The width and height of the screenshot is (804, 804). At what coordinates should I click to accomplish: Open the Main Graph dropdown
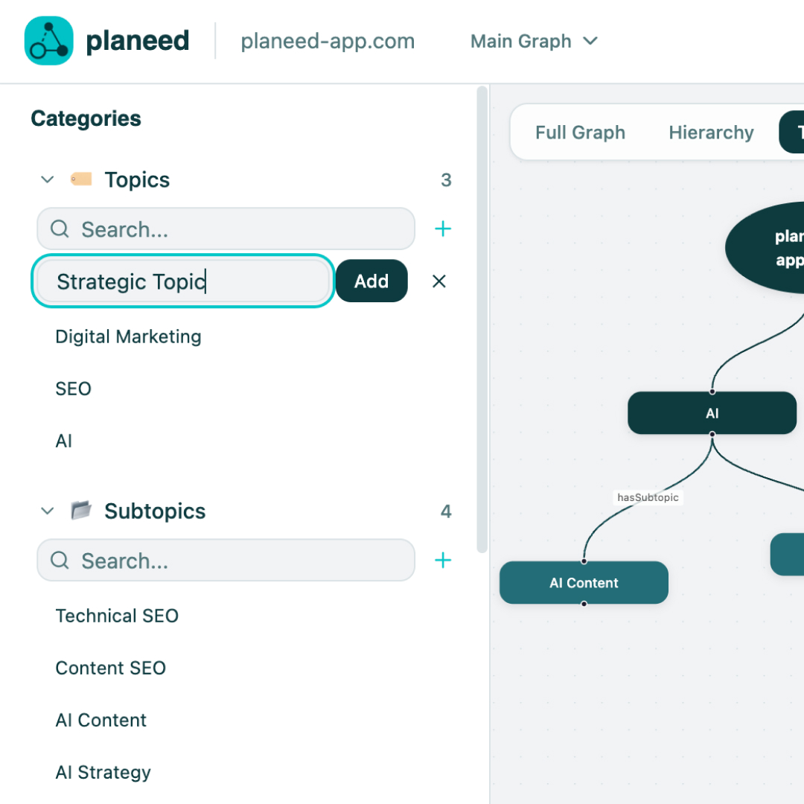point(534,41)
